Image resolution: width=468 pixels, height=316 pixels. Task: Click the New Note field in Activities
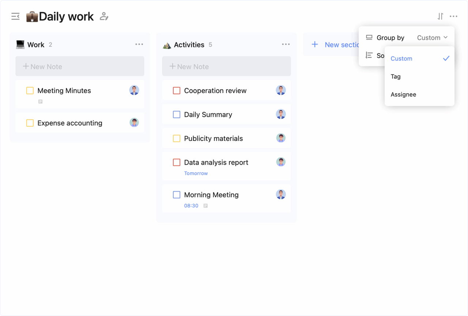pos(226,66)
